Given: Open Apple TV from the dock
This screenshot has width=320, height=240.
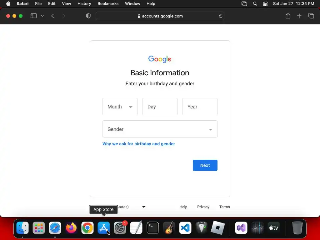Looking at the screenshot, I should click(x=274, y=228).
